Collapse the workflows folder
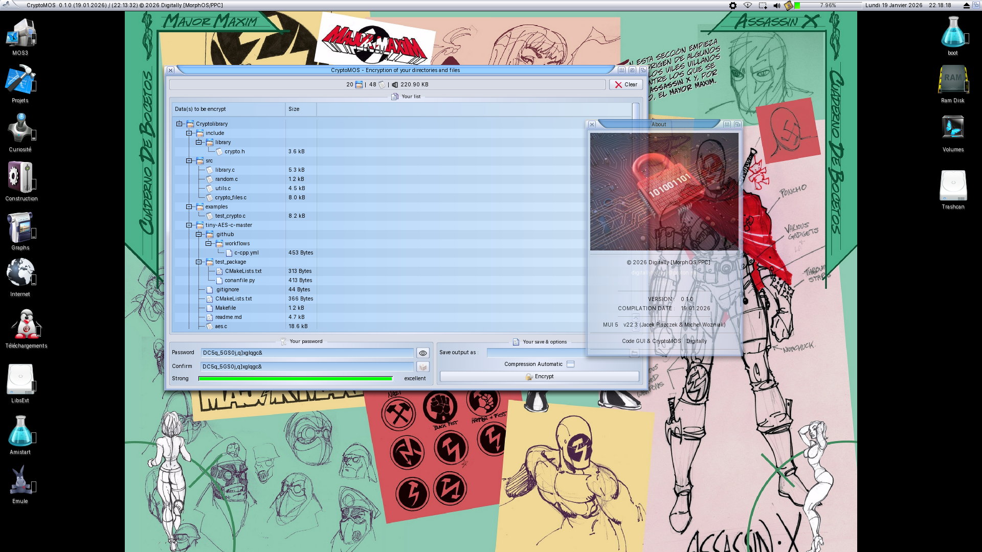 [209, 244]
